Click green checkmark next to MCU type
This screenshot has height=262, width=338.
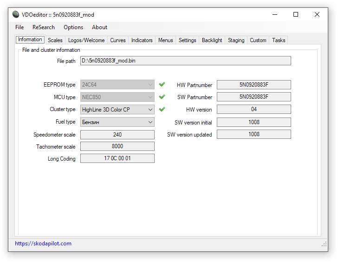(162, 97)
